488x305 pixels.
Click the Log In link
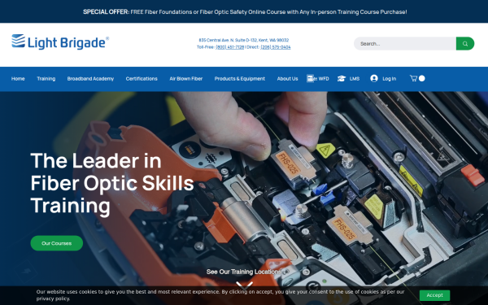[x=390, y=79]
